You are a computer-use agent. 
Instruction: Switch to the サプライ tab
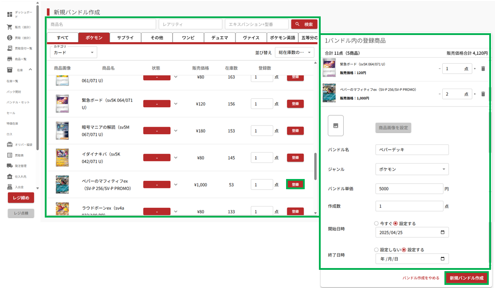126,38
